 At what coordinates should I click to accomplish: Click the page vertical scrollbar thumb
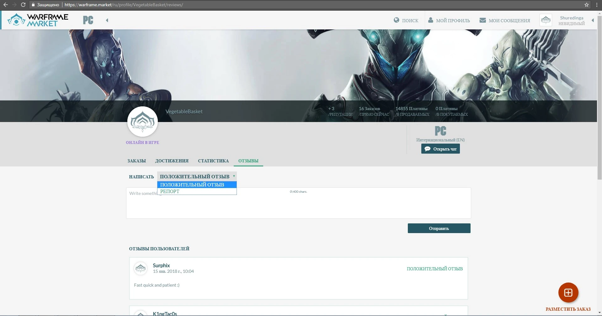click(x=599, y=97)
